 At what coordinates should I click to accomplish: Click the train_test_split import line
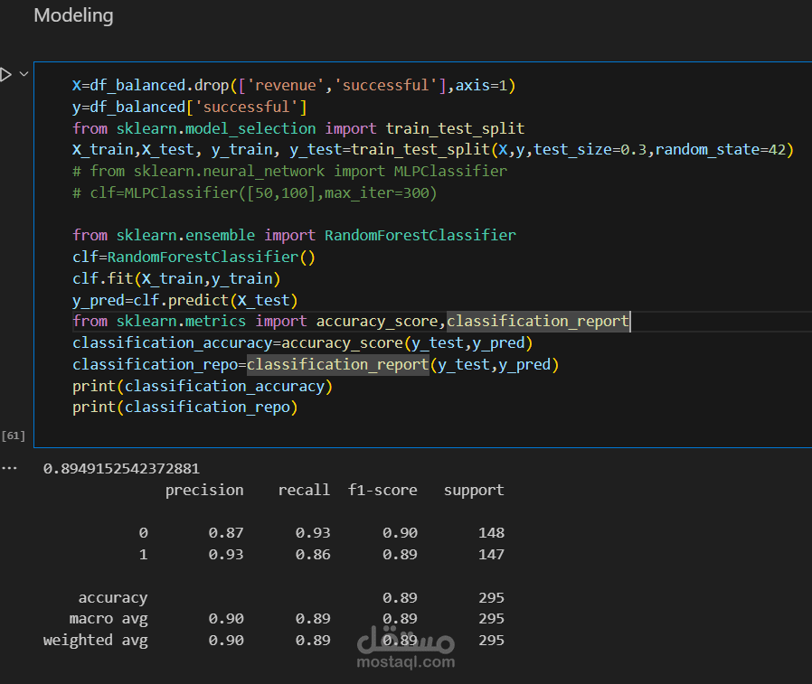(298, 128)
